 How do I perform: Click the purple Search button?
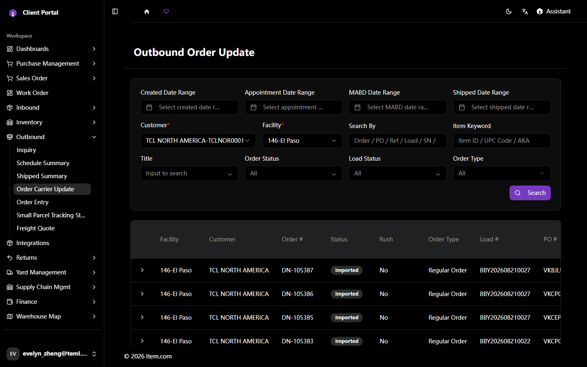(530, 193)
